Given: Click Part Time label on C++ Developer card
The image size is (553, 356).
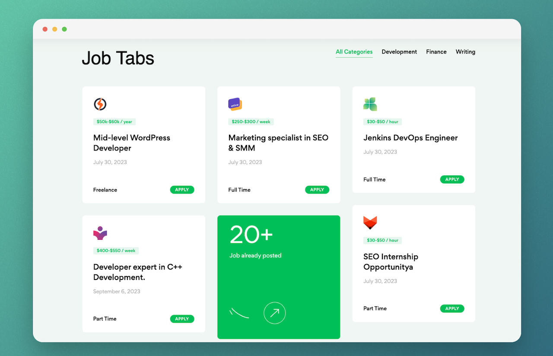Looking at the screenshot, I should click(105, 319).
